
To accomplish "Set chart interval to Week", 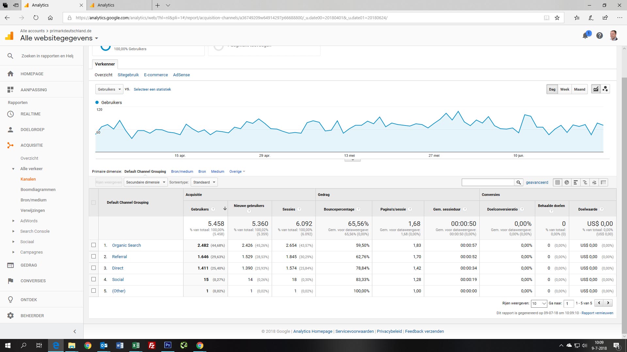I will point(565,89).
